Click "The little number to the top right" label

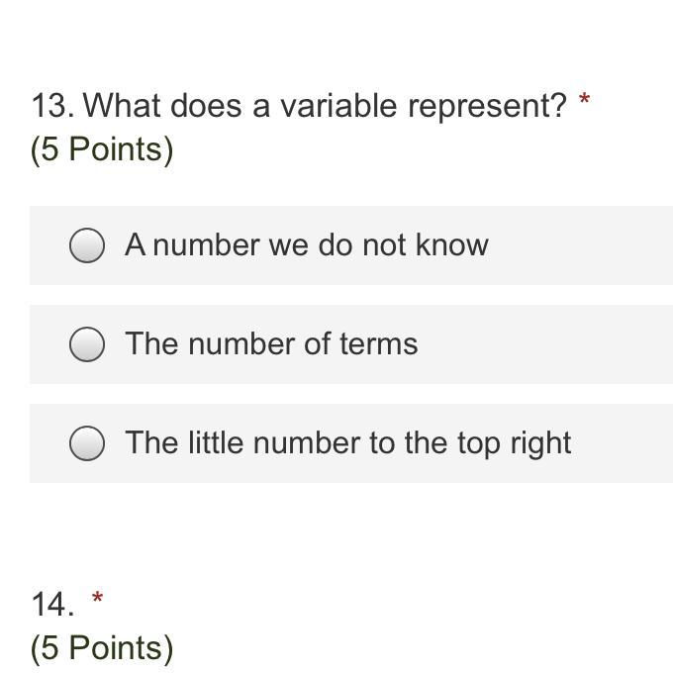click(x=348, y=443)
